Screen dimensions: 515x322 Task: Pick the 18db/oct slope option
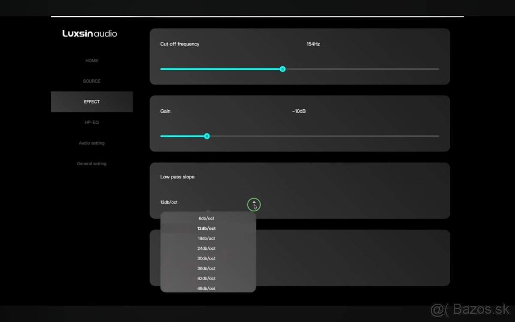click(x=206, y=238)
